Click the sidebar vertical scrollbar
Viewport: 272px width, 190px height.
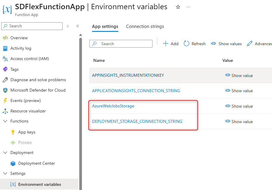[x=80, y=89]
